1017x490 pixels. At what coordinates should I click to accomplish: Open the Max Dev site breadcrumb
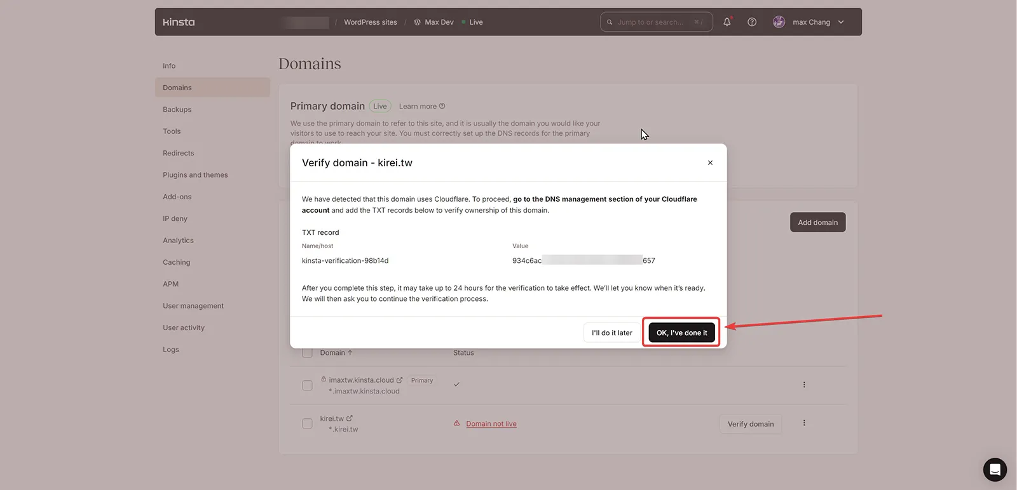439,22
